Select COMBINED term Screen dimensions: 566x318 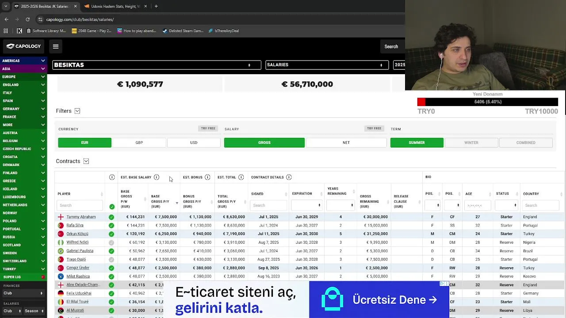tap(526, 143)
